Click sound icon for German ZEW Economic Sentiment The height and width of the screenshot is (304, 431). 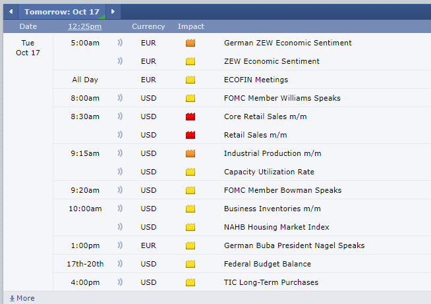coord(121,43)
